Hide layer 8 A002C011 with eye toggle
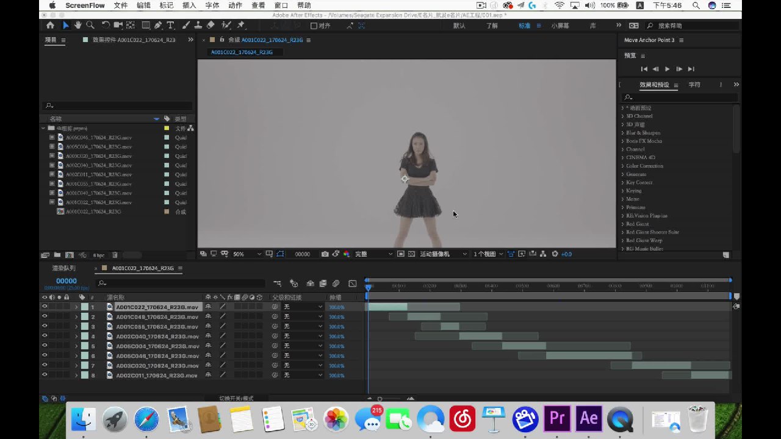The width and height of the screenshot is (781, 439). point(45,375)
